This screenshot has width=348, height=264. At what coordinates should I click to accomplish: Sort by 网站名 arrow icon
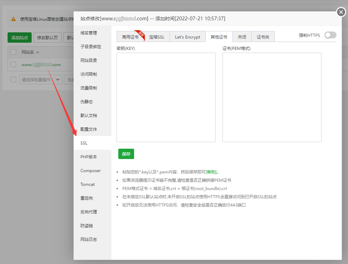click(37, 52)
